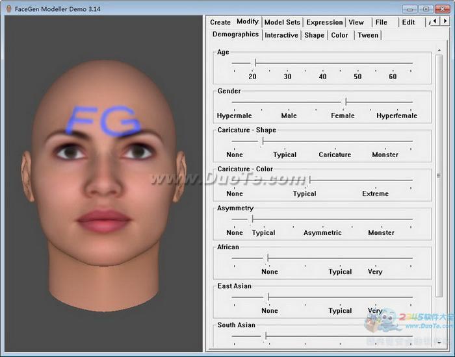Click the Age slider handle
This screenshot has width=455, height=357.
[255, 63]
